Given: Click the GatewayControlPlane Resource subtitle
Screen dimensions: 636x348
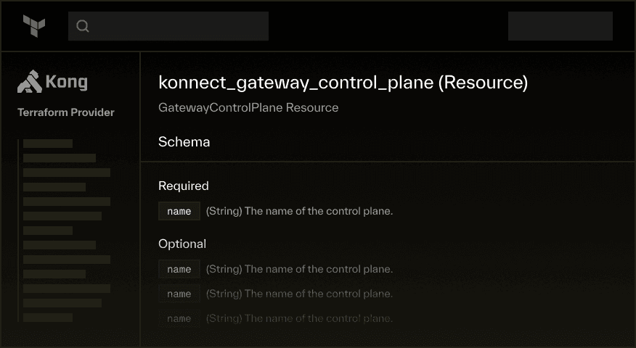Looking at the screenshot, I should pos(248,108).
